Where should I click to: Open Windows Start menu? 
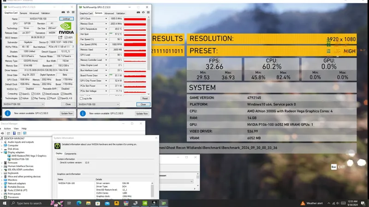pos(5,203)
